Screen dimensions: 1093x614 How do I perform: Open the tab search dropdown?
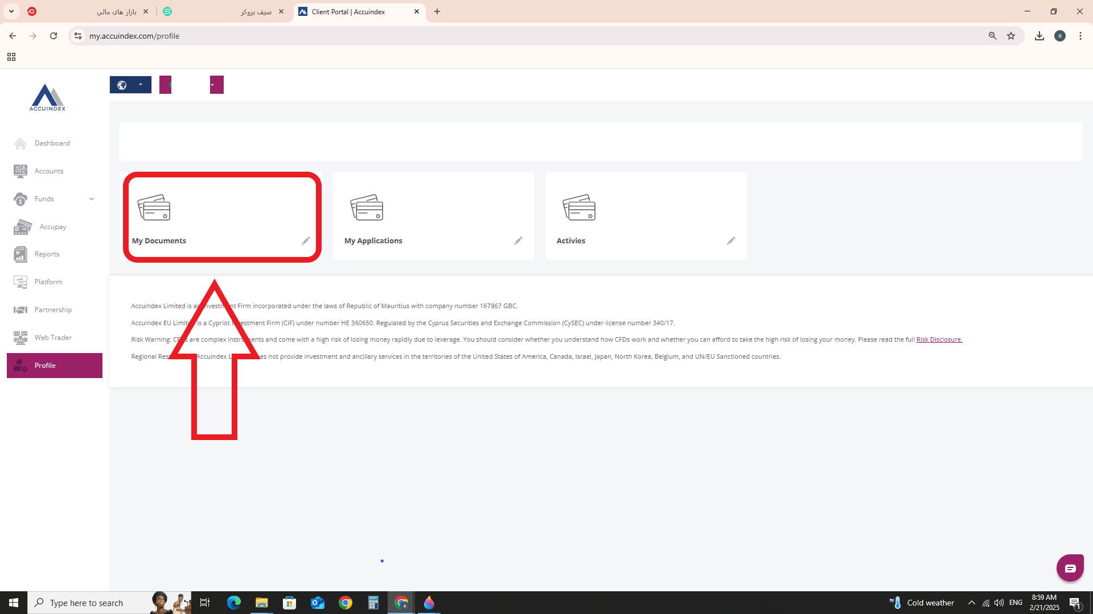click(x=11, y=11)
